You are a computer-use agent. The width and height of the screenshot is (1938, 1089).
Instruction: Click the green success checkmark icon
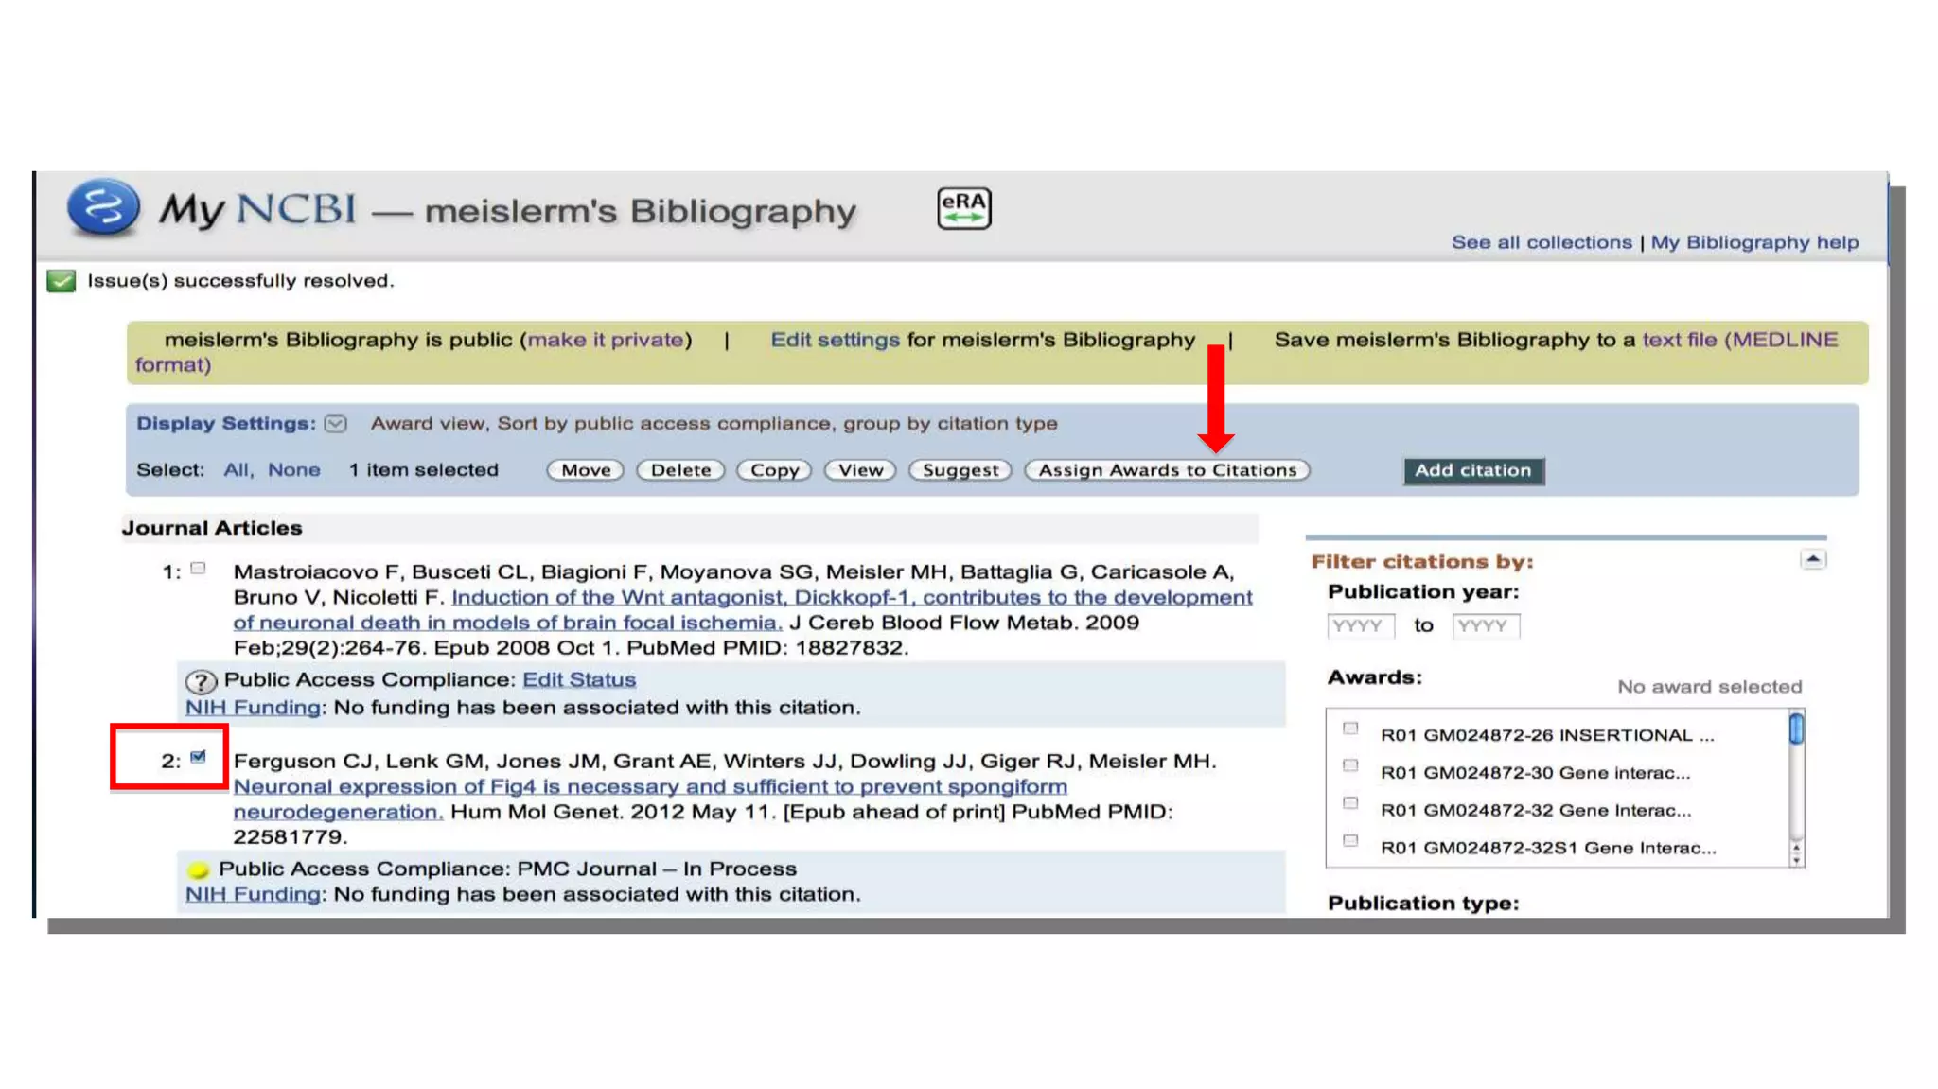tap(62, 281)
